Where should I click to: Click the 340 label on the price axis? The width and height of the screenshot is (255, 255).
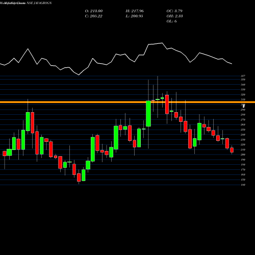pos(243,85)
